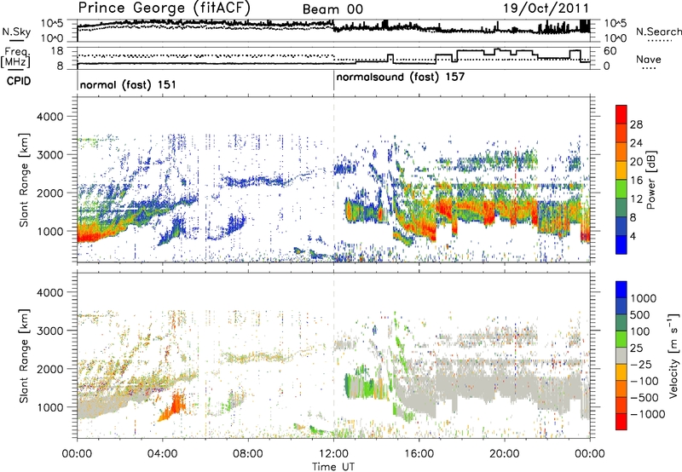Click the "19/Oct/2011" date text

tap(546, 9)
